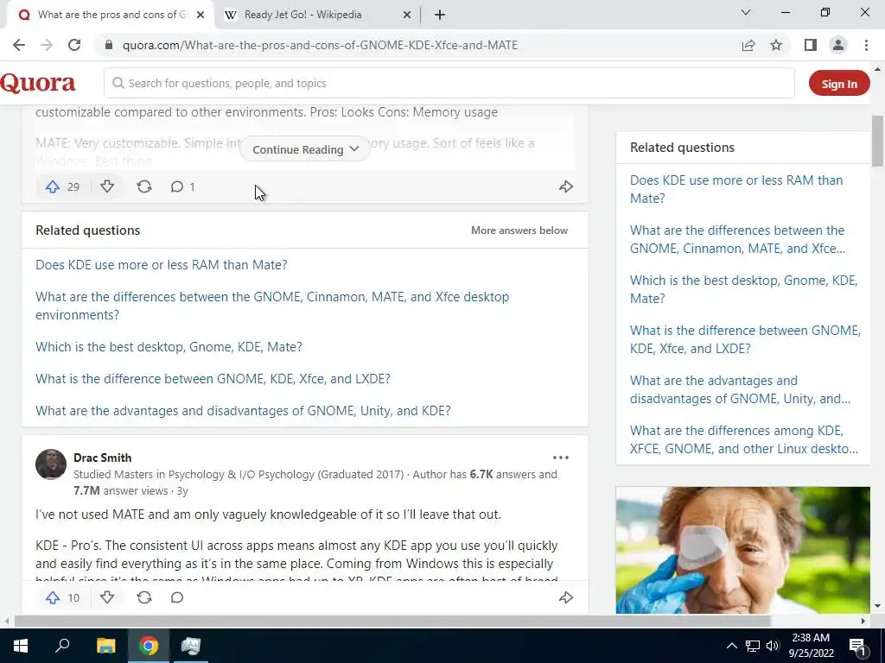Upvote the answer with 29 upvotes
Image resolution: width=885 pixels, height=663 pixels.
pos(62,186)
